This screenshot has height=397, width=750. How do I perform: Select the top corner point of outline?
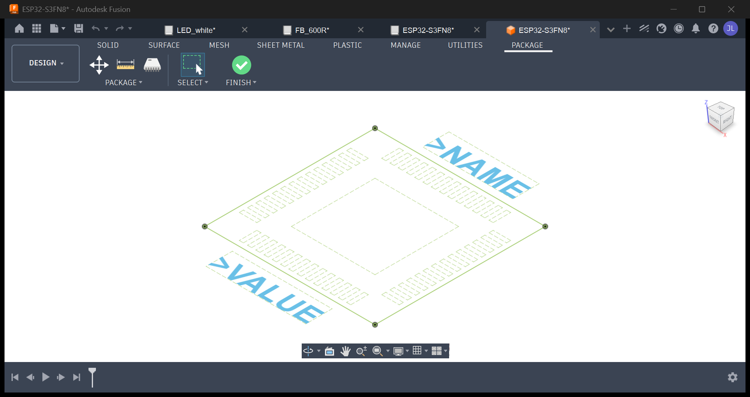(375, 128)
